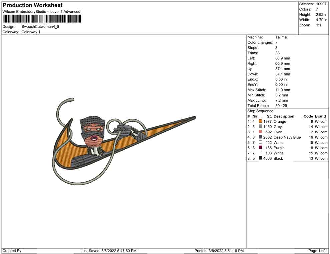Select the 'Grey' description in row 2
The image size is (330, 254).
click(x=278, y=127)
